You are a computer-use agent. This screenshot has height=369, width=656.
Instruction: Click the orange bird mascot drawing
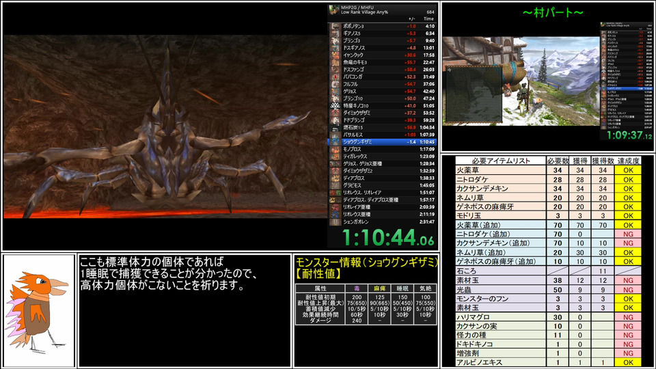tap(38, 311)
